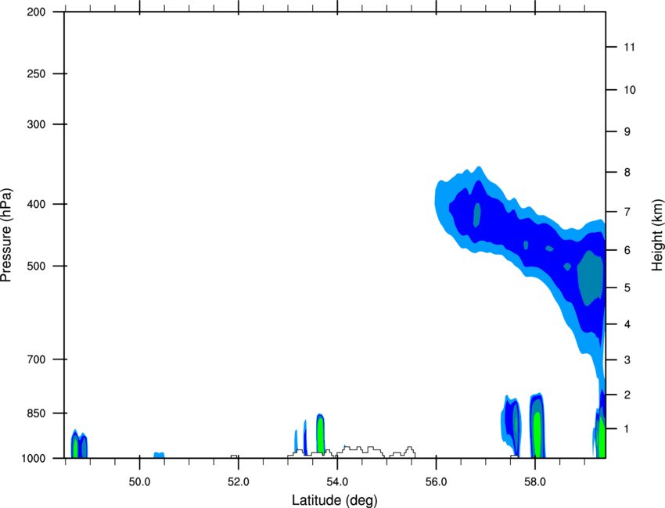Click the terrain outline near latitude 54.5
Viewport: 665px width, 508px height.
point(359,451)
